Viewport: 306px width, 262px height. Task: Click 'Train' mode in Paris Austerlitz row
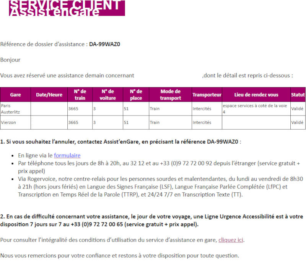(155, 109)
